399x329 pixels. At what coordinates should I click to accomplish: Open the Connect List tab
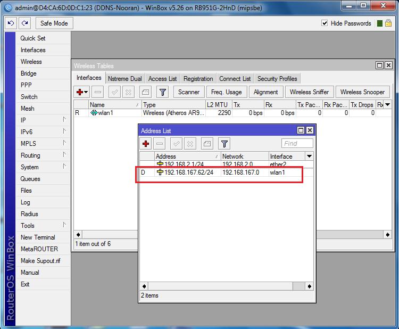[235, 79]
